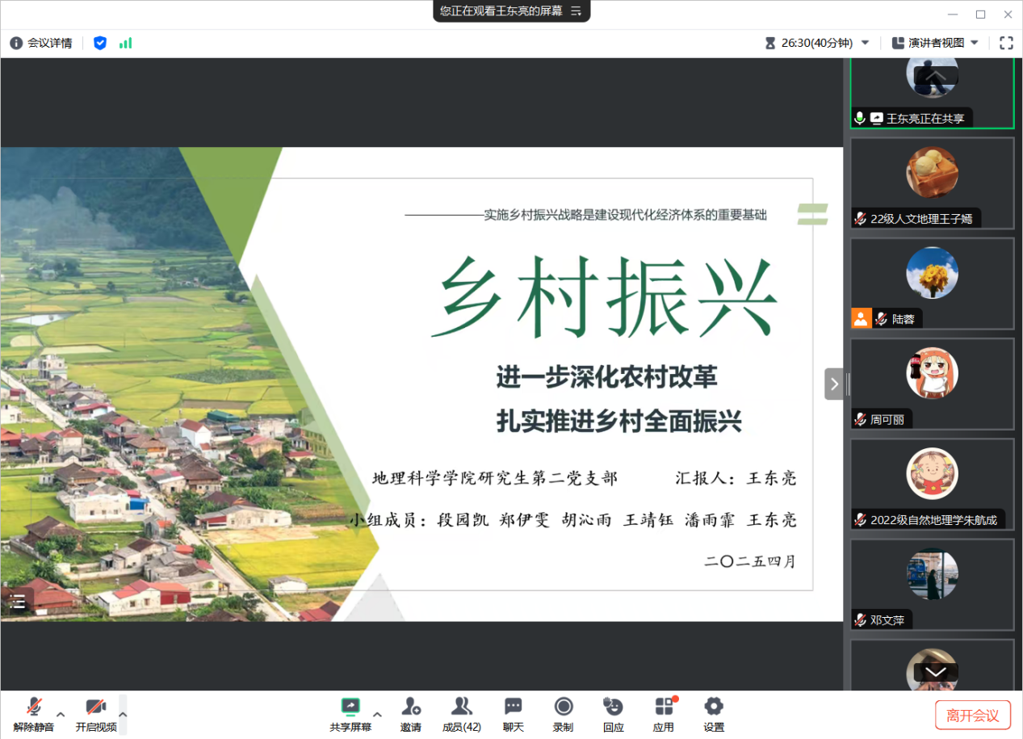Viewport: 1023px width, 739px height.
Task: Check the network signal indicator
Action: (125, 42)
